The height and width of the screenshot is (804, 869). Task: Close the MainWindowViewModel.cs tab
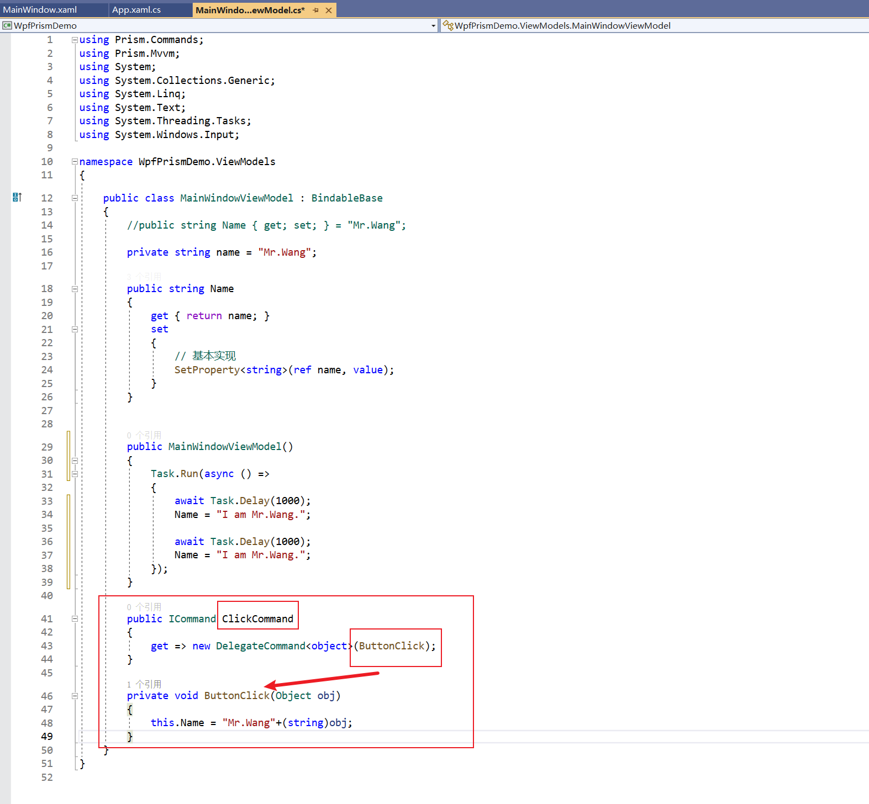click(x=329, y=10)
